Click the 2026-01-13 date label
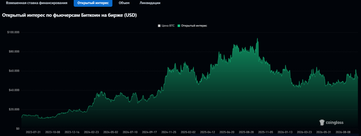 coord(285,132)
